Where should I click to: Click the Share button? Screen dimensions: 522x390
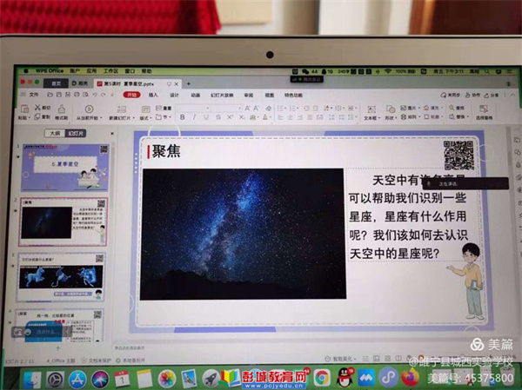[492, 96]
